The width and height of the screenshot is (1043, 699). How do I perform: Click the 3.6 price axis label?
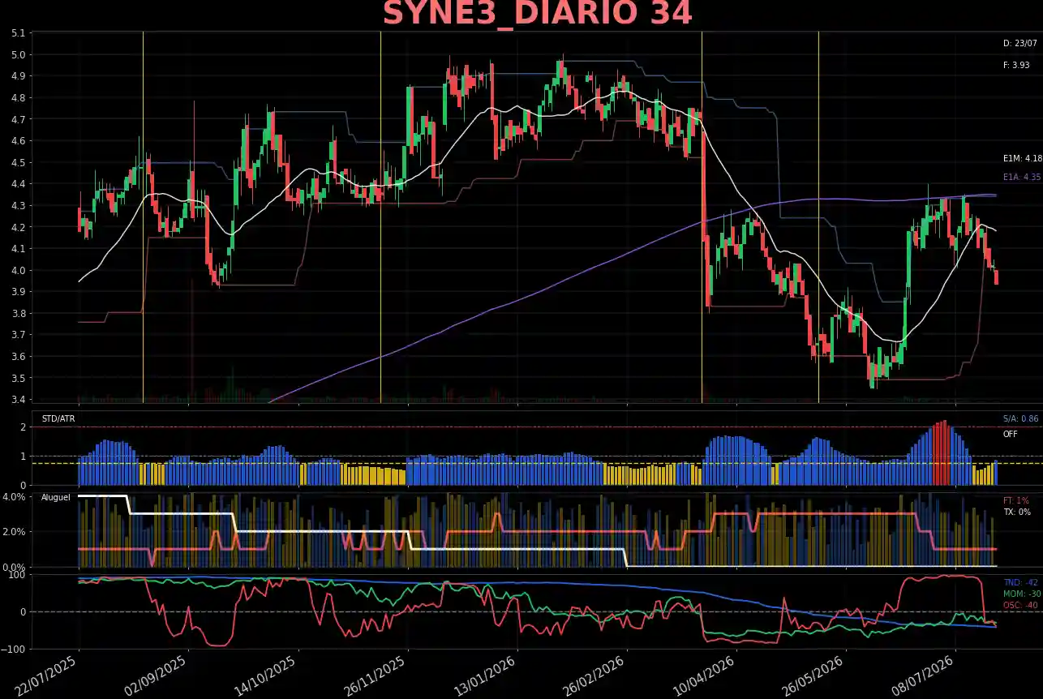[x=18, y=357]
